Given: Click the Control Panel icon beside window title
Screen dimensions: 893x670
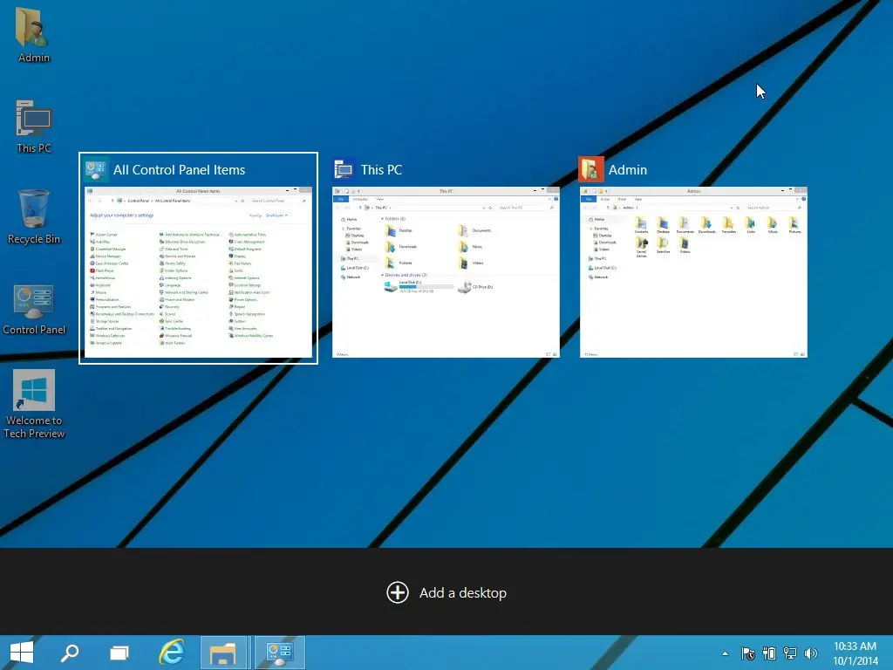Looking at the screenshot, I should coord(95,169).
